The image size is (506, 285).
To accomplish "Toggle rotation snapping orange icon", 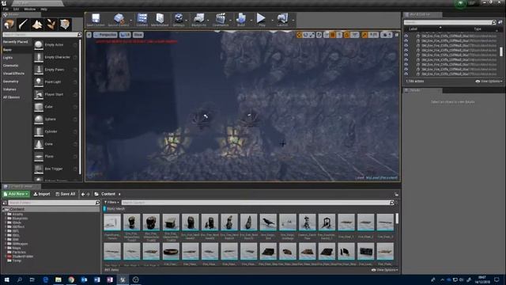I will pyautogui.click(x=346, y=35).
